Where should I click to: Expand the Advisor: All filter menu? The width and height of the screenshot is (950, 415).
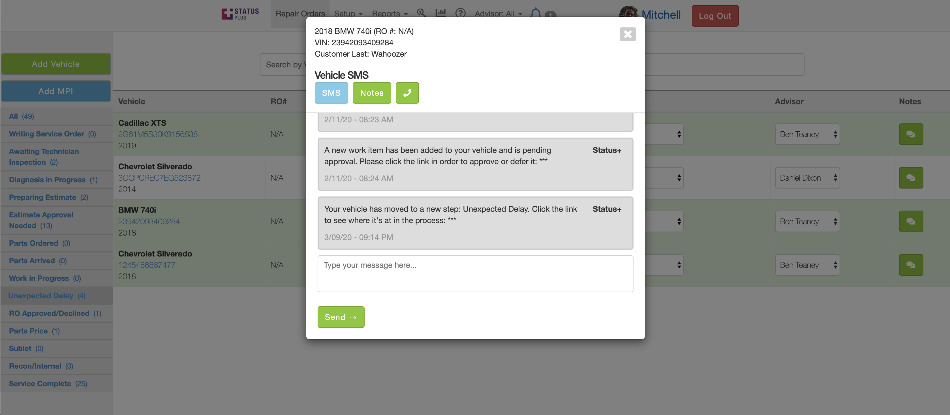498,14
